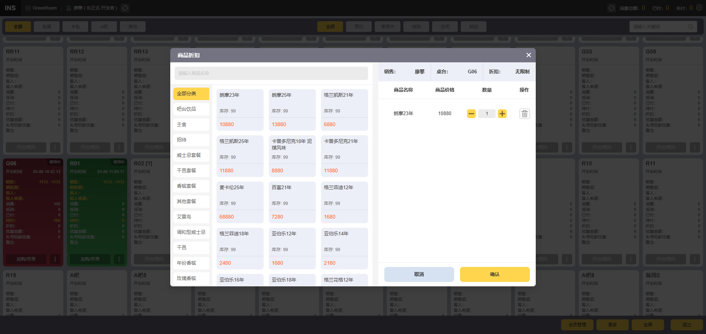Add 亚伯乐12年 product card

tap(292, 249)
